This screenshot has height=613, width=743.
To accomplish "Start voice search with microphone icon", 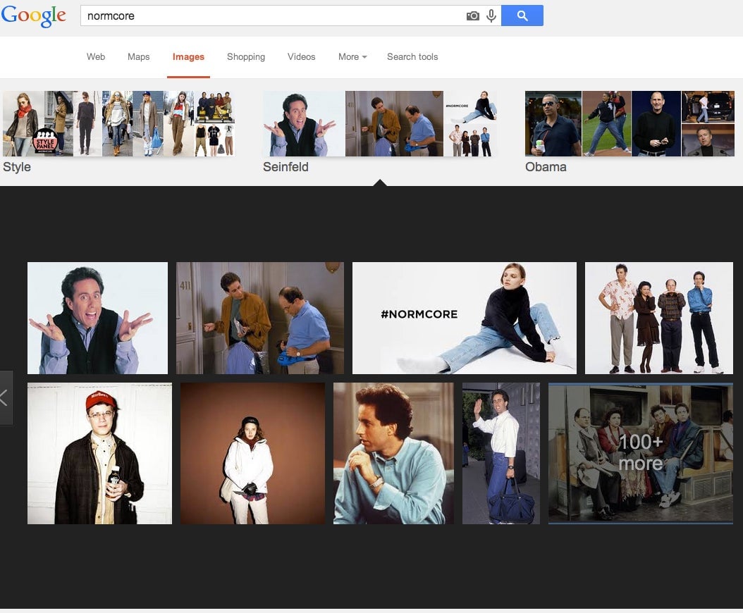I will coord(491,16).
